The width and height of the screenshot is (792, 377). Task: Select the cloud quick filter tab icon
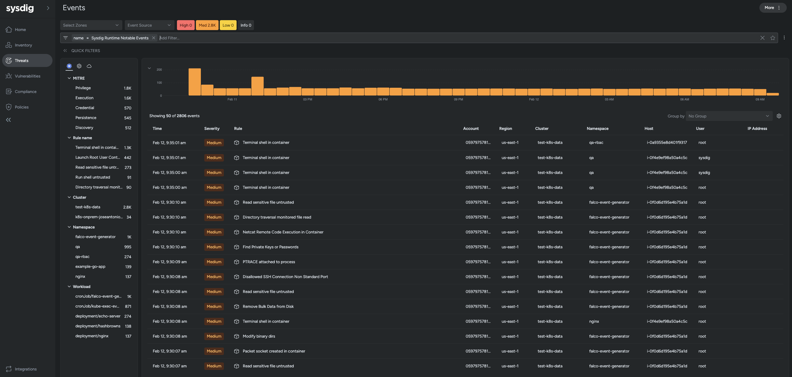pos(89,66)
